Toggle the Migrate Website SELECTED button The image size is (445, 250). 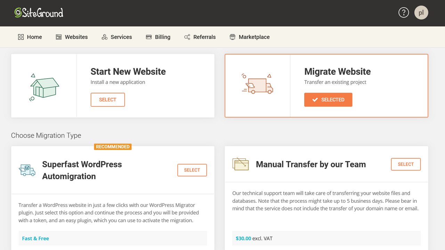coord(328,100)
